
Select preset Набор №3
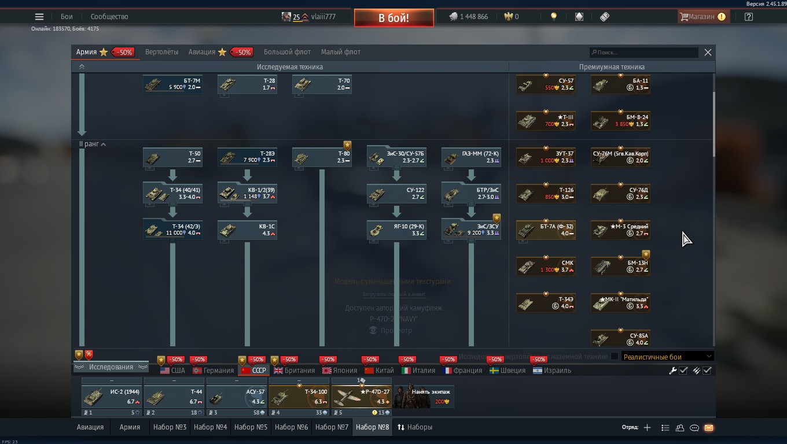point(170,427)
